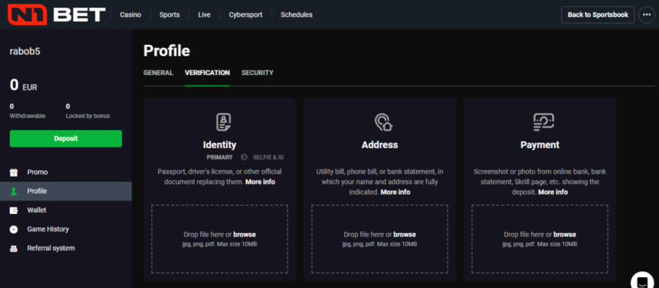Open the live chat support bubble
Viewport: 659px width, 288px height.
(642, 280)
